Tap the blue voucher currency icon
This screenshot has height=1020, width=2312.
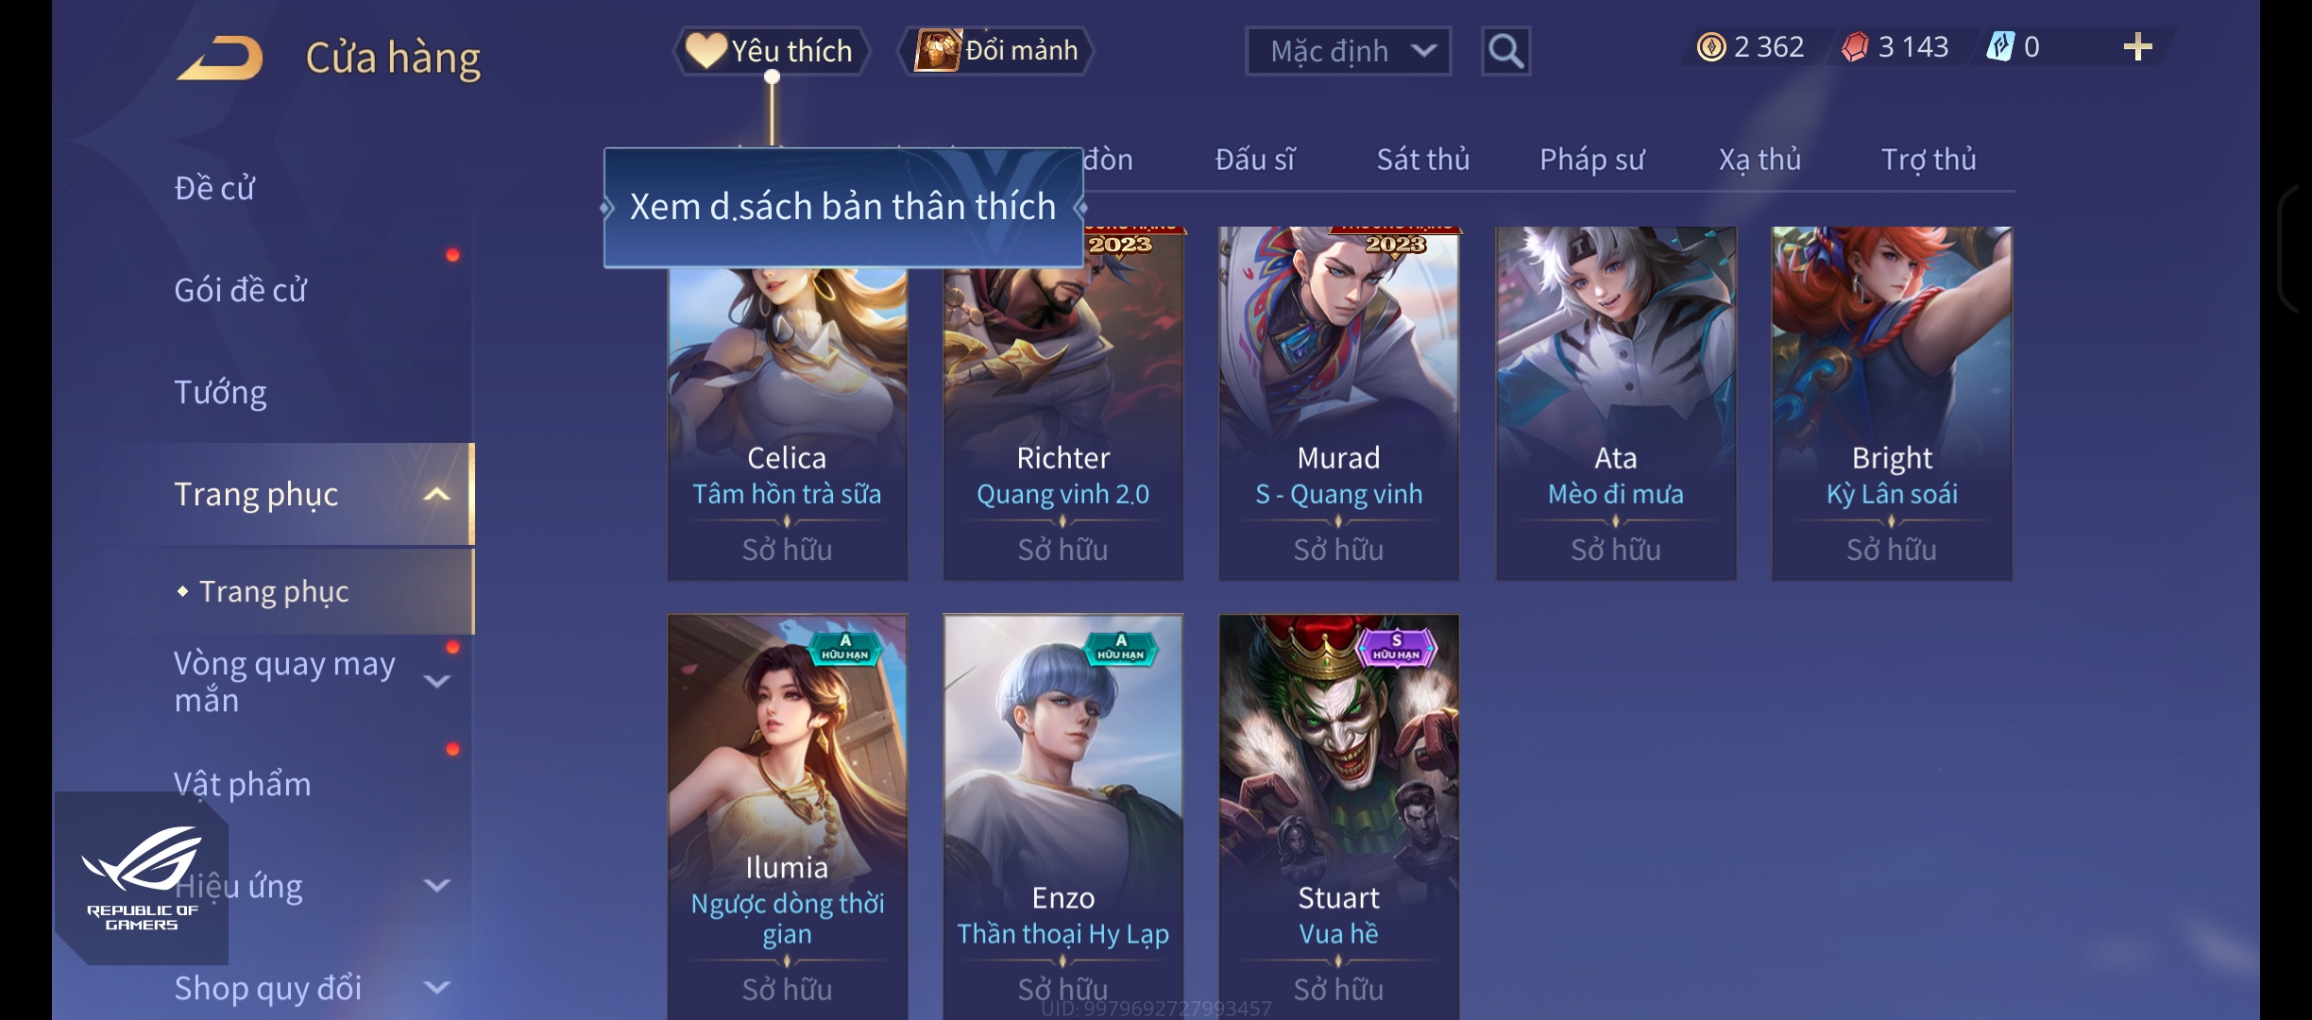tap(2000, 46)
